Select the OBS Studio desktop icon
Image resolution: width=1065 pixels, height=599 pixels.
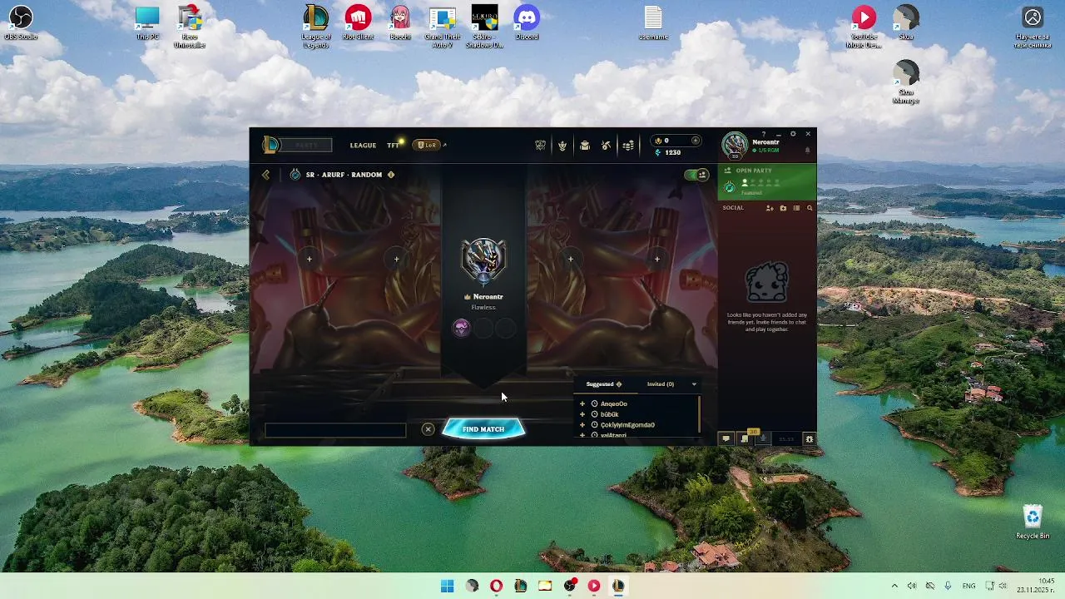coord(21,23)
